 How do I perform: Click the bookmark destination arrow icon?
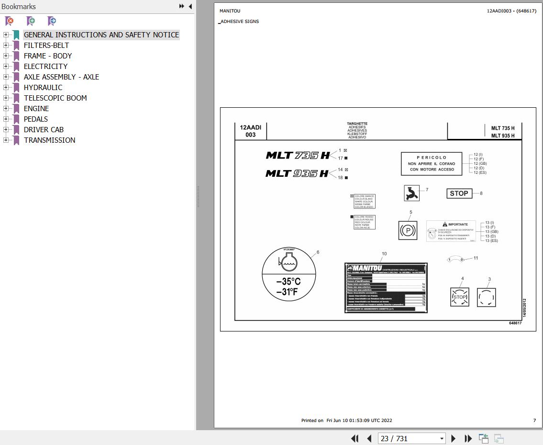(52, 21)
